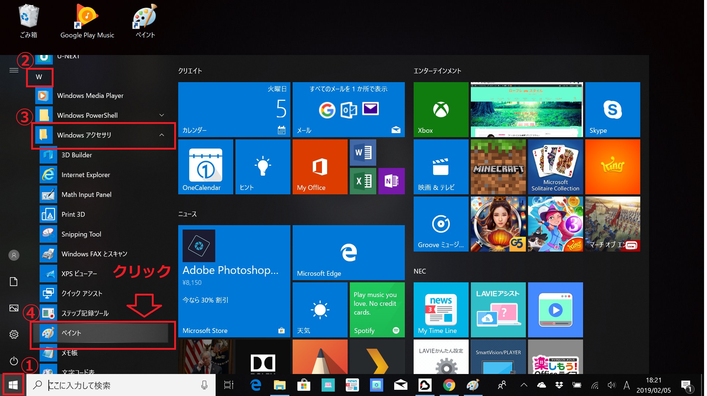Screen dimensions: 707x396
Task: Open My Time Line tile
Action: point(441,310)
